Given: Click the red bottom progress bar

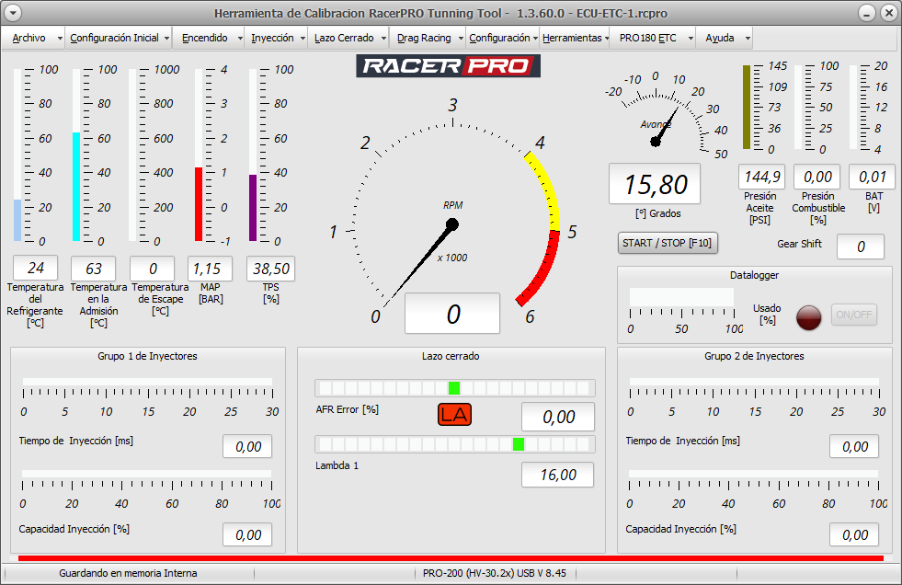Looking at the screenshot, I should pyautogui.click(x=451, y=558).
